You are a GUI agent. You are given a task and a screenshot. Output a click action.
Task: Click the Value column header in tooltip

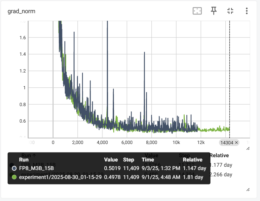point(111,159)
